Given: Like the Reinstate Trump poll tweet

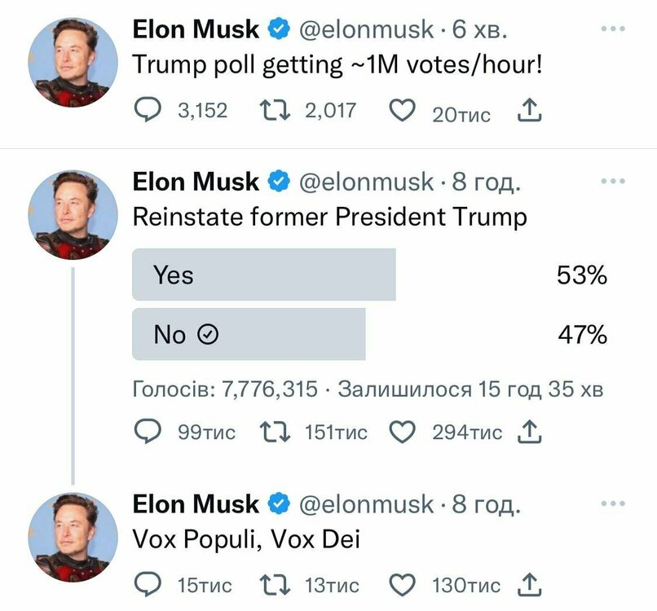Looking at the screenshot, I should 403,432.
